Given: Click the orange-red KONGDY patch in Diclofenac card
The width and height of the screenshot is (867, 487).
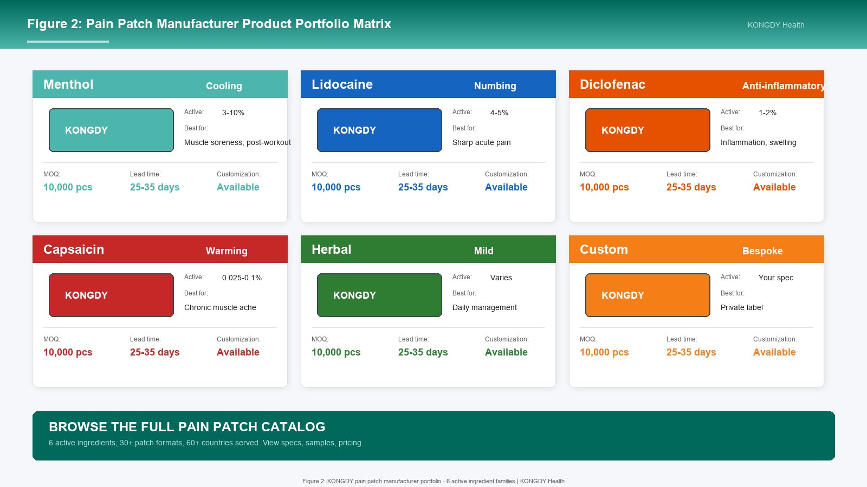Looking at the screenshot, I should pos(648,130).
